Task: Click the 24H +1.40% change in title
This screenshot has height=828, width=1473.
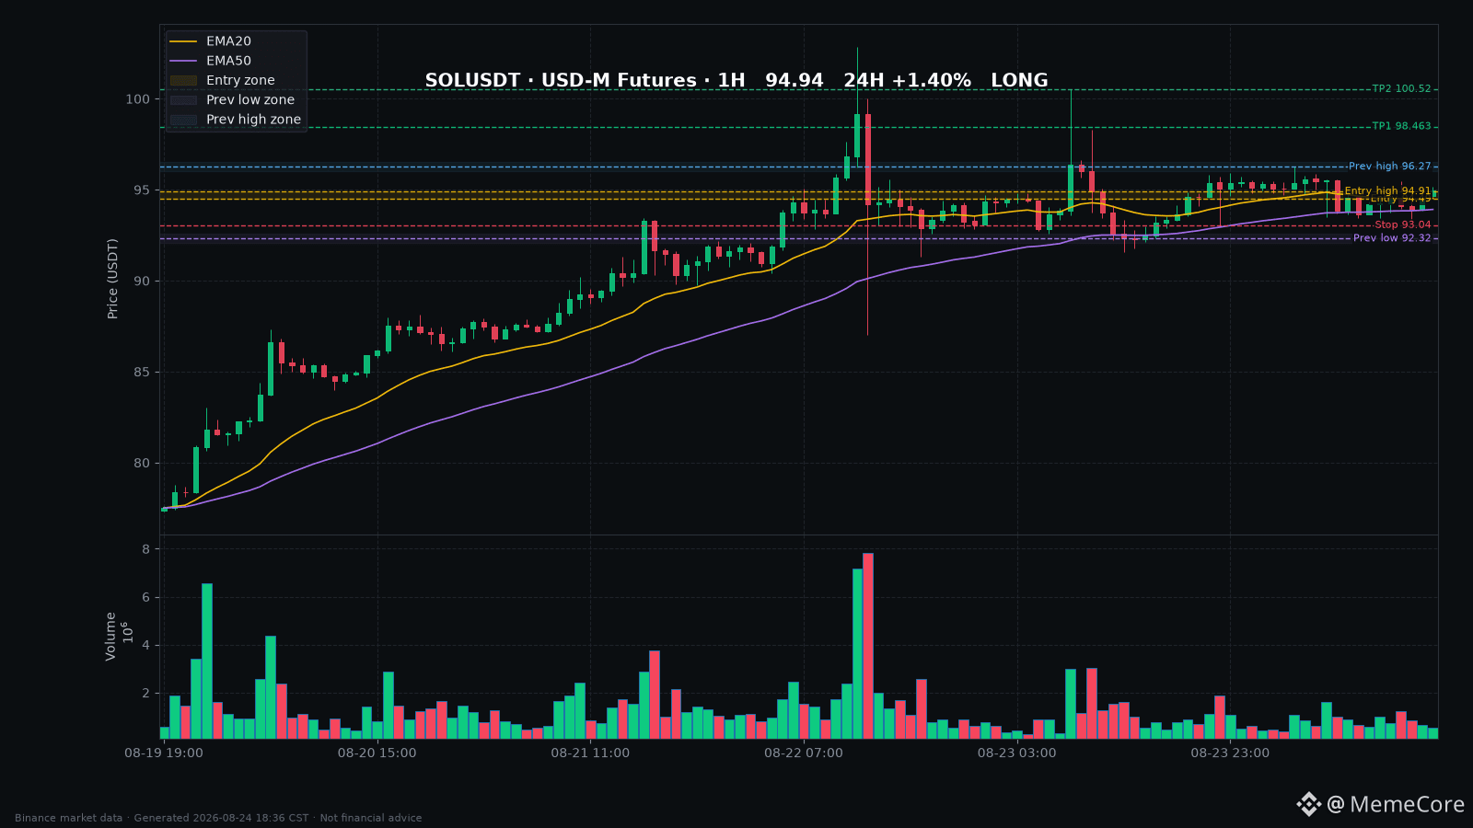Action: pos(907,81)
